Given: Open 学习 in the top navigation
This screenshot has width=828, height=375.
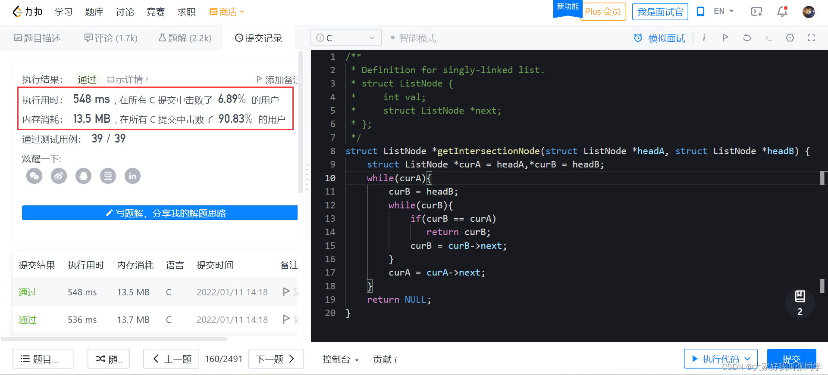Looking at the screenshot, I should coord(63,12).
